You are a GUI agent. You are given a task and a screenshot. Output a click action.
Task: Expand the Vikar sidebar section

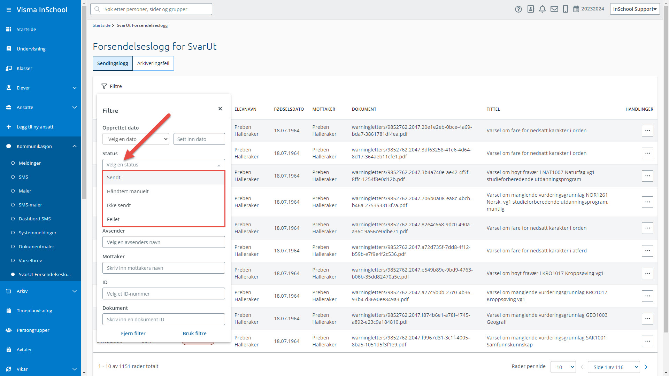[74, 369]
